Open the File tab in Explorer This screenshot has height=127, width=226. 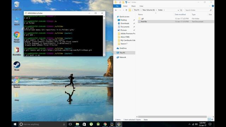pos(117,6)
